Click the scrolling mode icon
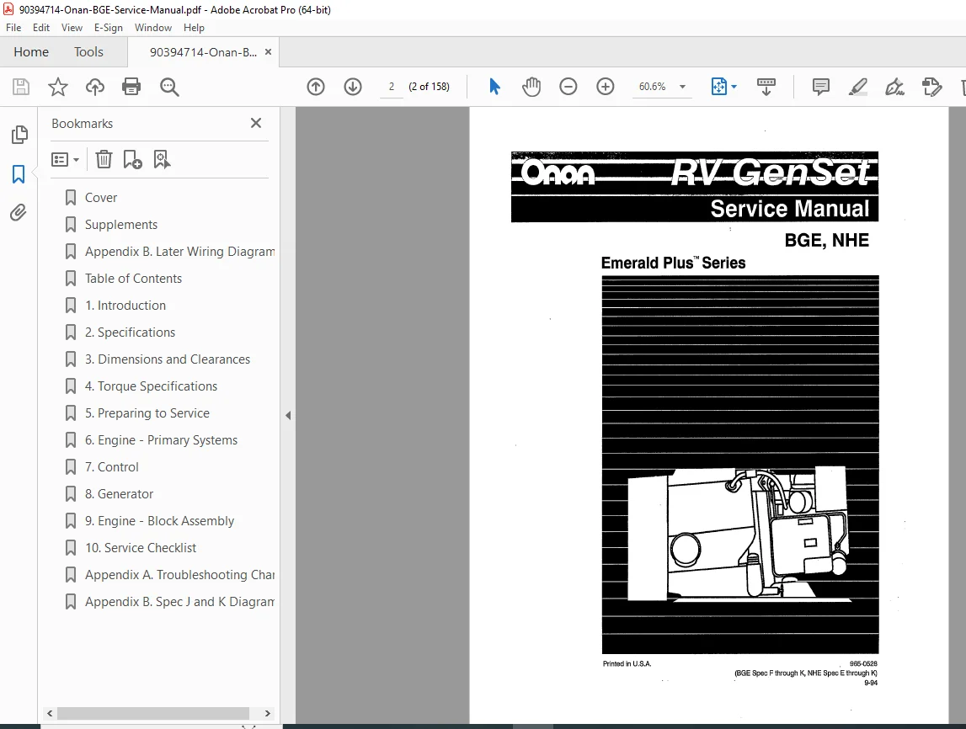 (x=766, y=87)
